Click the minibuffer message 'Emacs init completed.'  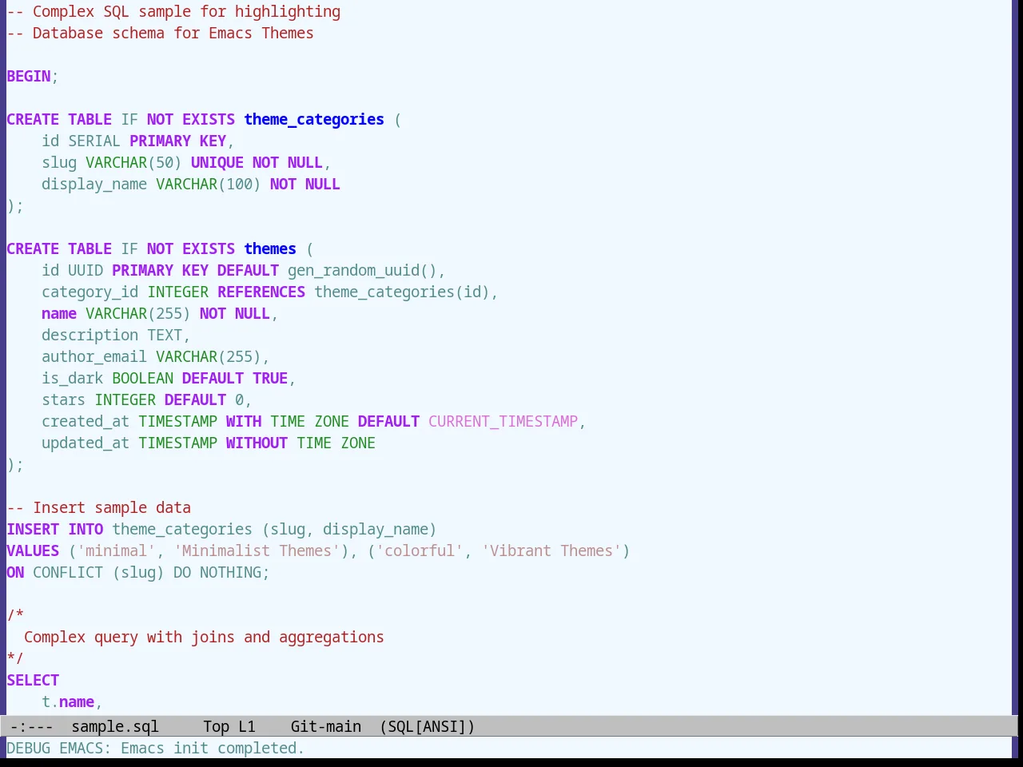[x=213, y=748]
